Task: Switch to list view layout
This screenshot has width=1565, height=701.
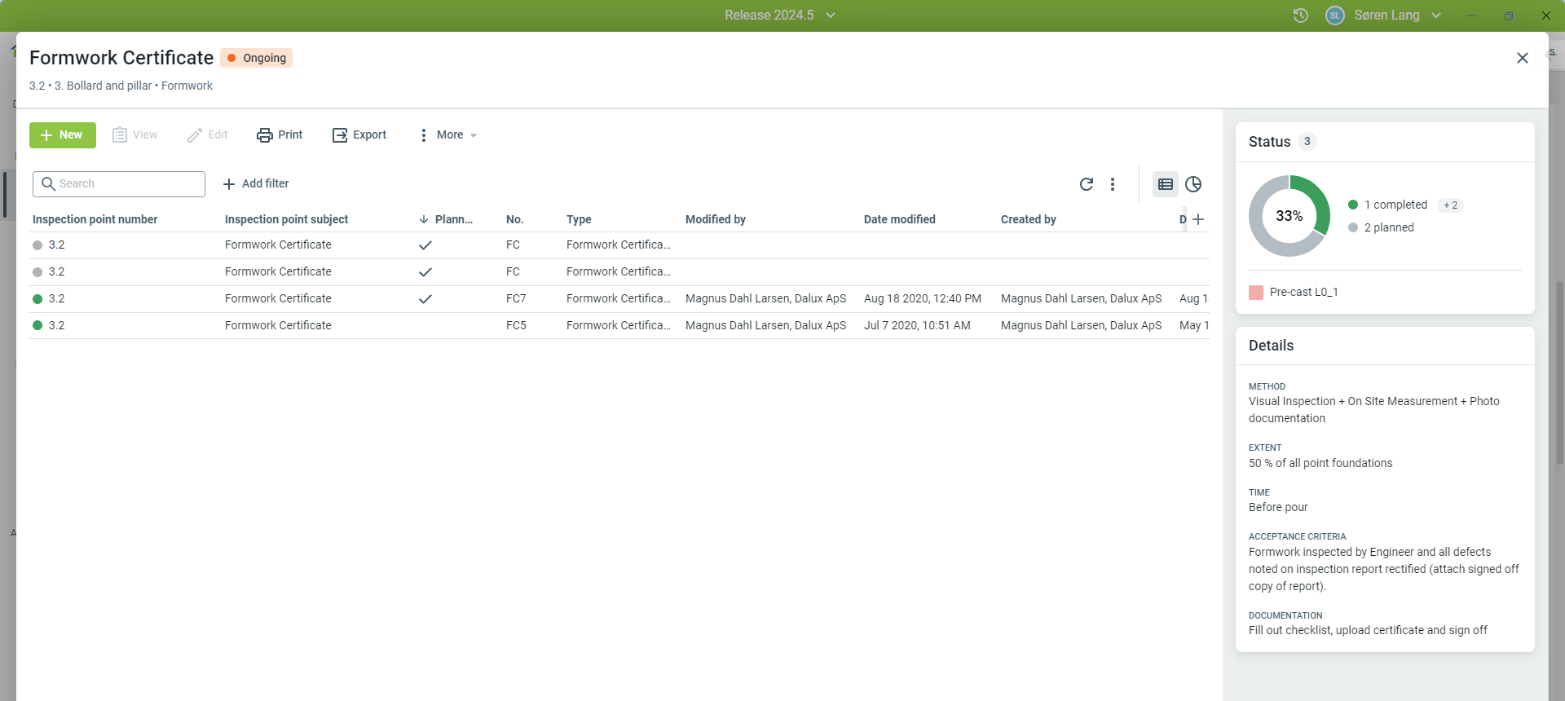Action: [x=1166, y=184]
